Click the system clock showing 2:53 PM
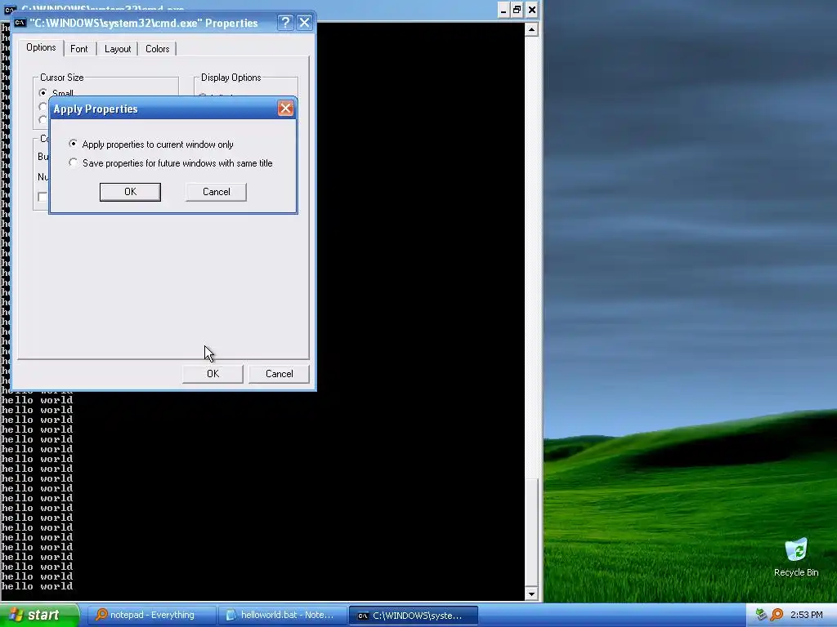837x627 pixels. point(807,615)
